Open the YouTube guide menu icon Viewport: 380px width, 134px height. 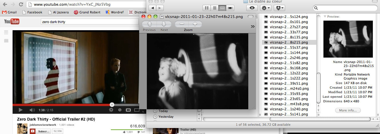[6, 33]
